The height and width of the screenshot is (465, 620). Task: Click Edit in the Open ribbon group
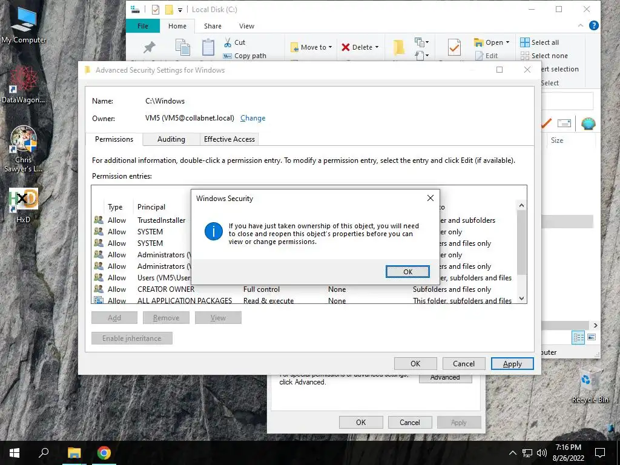487,56
